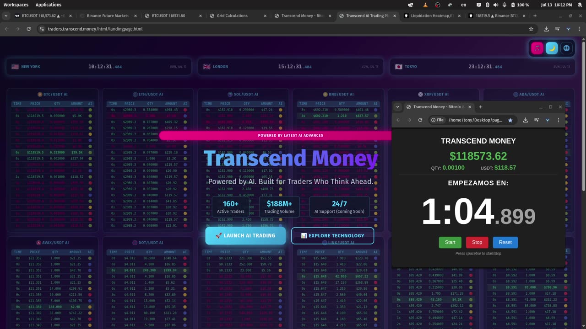Bookmark the main page with the star icon
Viewport: 586px width, 329px height.
tap(531, 29)
